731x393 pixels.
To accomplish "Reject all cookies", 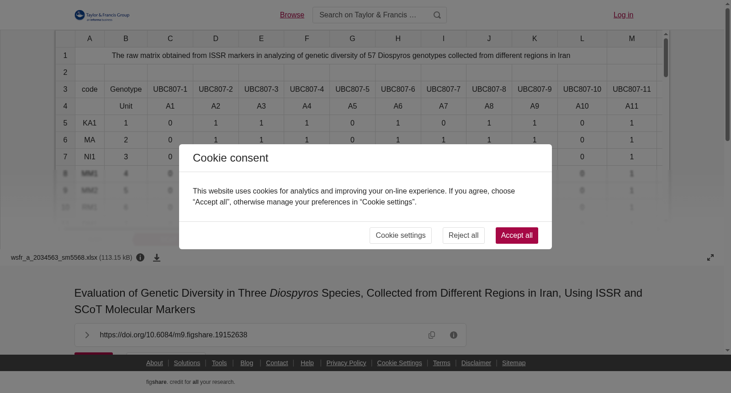I will click(464, 236).
